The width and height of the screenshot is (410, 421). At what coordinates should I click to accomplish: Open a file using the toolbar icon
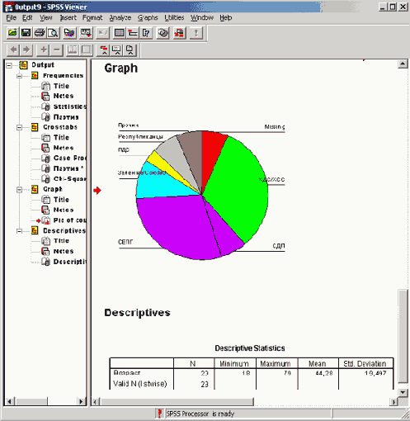click(12, 33)
